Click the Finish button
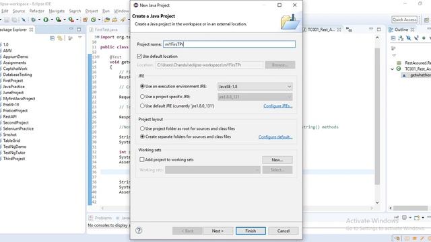431x242 pixels. tap(251, 231)
